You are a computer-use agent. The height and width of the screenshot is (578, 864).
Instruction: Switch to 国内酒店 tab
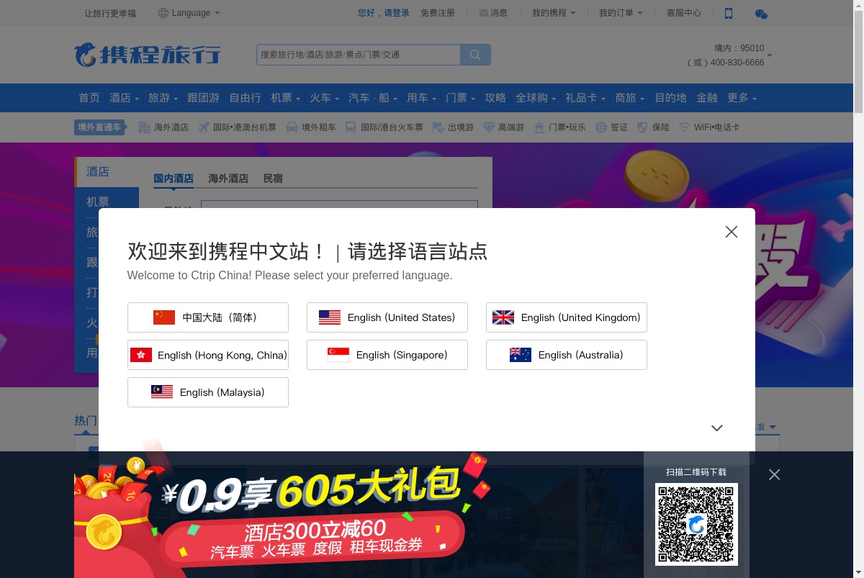coord(174,179)
